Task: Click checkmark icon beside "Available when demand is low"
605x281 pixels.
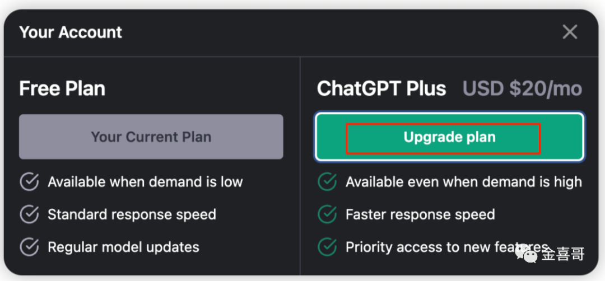Action: point(29,182)
